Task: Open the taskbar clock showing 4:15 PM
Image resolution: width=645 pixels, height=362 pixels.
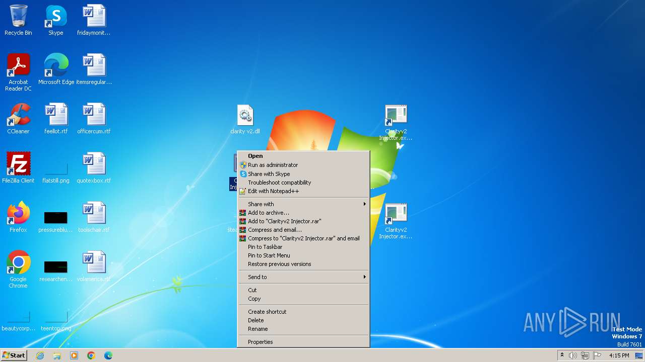Action: (x=619, y=355)
